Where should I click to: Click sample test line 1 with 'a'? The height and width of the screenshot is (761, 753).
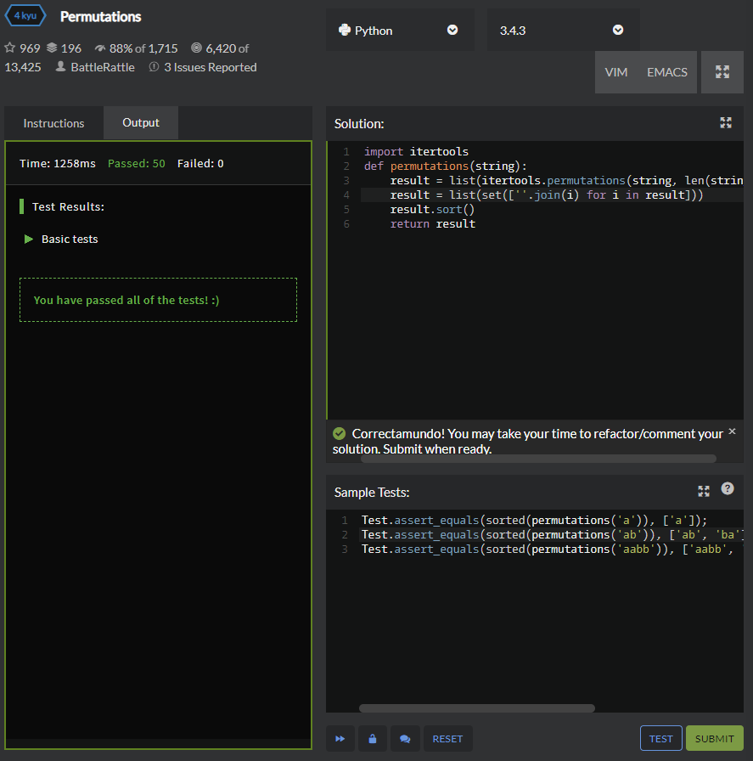tap(534, 520)
